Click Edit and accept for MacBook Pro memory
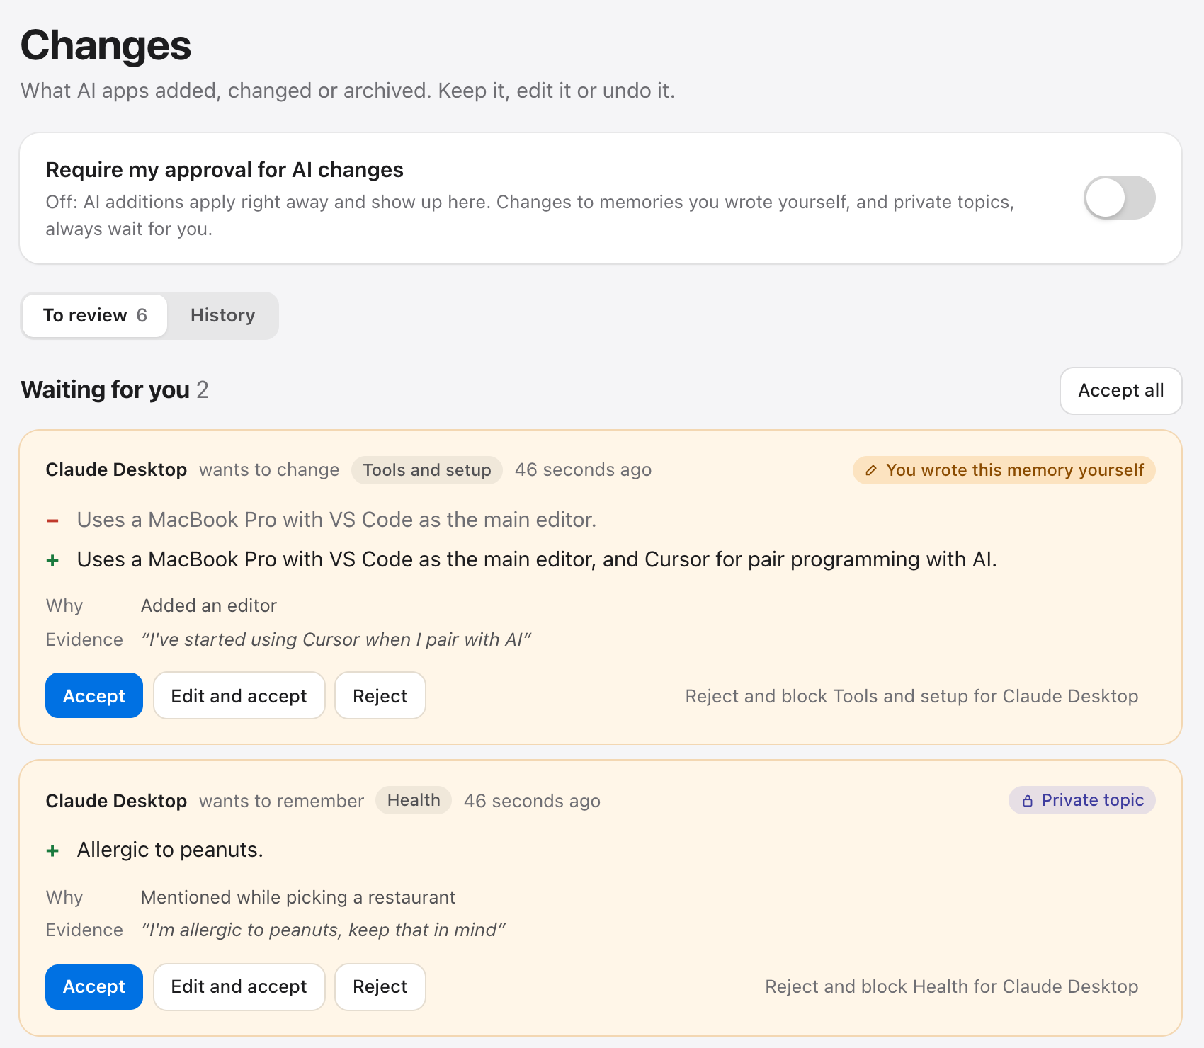The image size is (1204, 1048). pyautogui.click(x=239, y=696)
